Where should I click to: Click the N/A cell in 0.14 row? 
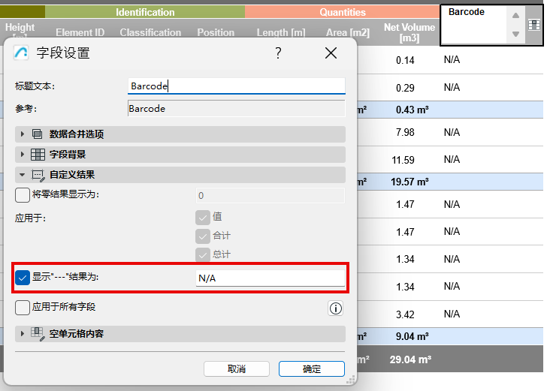pyautogui.click(x=452, y=59)
